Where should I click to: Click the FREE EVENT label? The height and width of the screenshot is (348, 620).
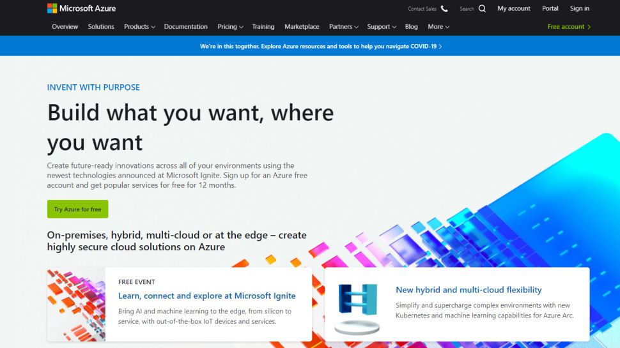[x=136, y=282]
